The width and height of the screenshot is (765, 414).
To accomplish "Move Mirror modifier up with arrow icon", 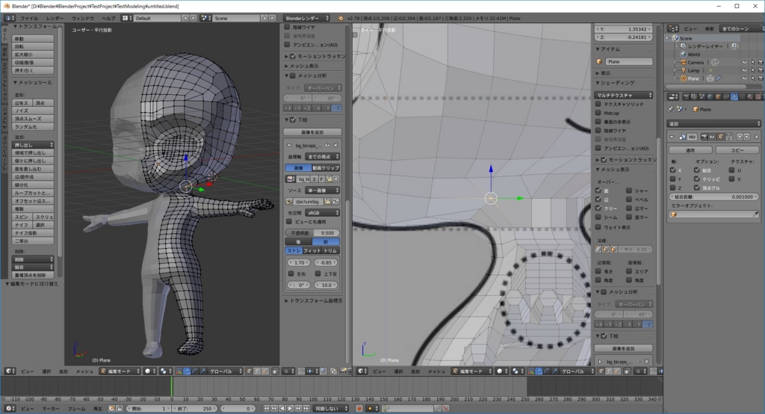I will [738, 137].
